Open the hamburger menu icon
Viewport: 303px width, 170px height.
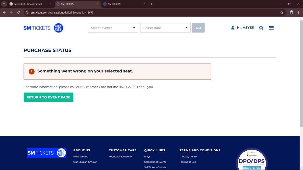(x=271, y=28)
